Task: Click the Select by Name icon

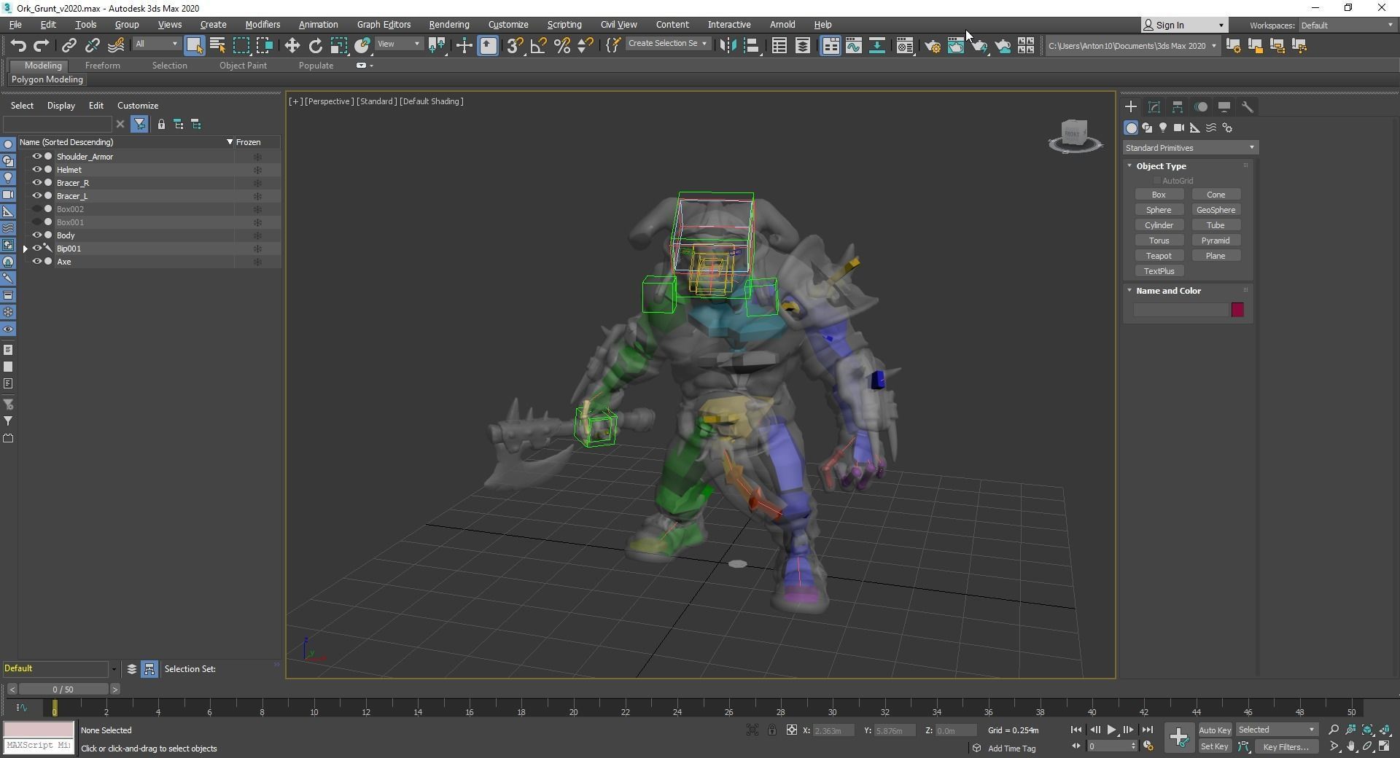Action: (x=217, y=46)
